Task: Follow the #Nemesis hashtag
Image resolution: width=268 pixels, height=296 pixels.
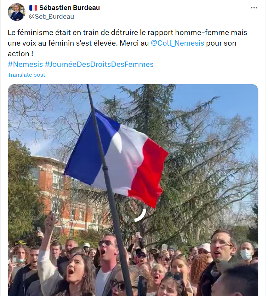Action: pyautogui.click(x=24, y=64)
